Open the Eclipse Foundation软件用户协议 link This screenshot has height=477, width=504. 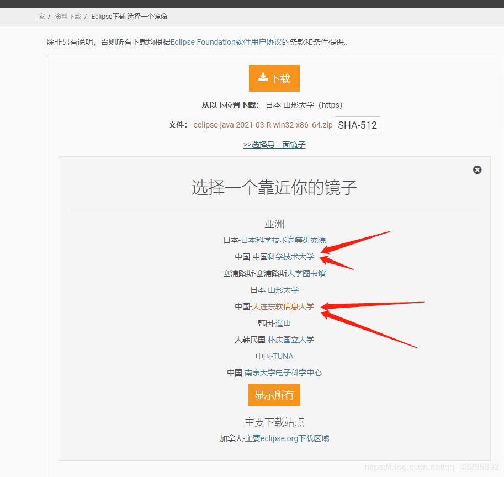(226, 42)
